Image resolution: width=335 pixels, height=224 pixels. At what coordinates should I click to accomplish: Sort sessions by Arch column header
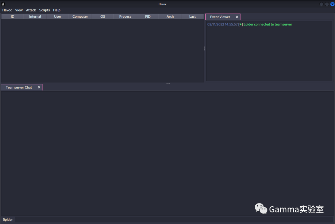(170, 16)
